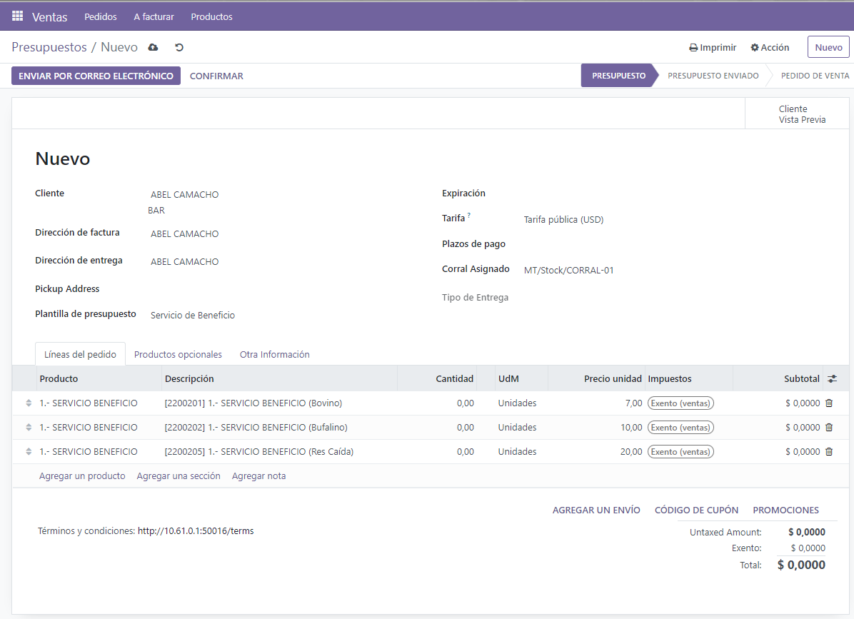
Task: Switch to Líneas del pedido tab
Action: pos(80,354)
